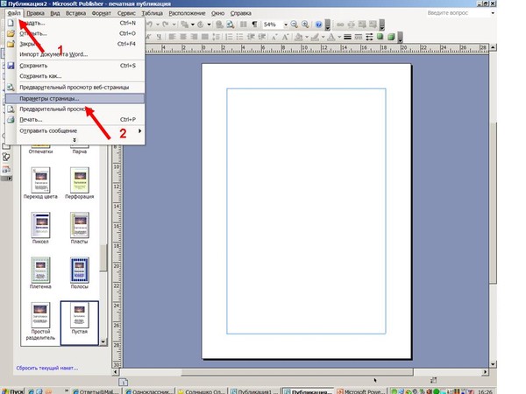The height and width of the screenshot is (394, 526).
Task: Toggle Center paragraph alignment
Action: (x=183, y=37)
